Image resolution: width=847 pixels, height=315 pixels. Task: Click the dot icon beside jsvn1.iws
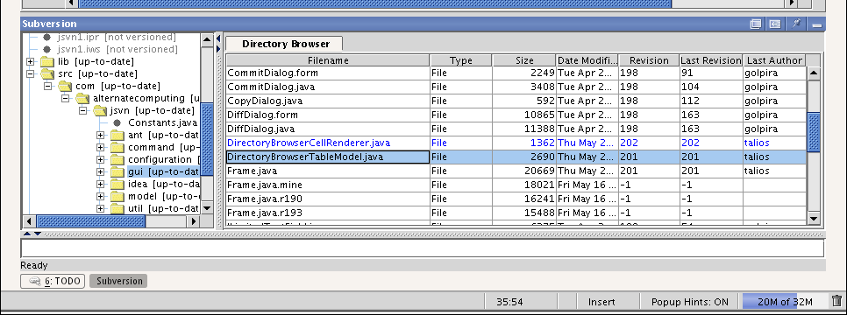[x=47, y=49]
